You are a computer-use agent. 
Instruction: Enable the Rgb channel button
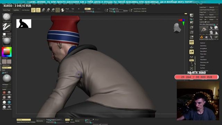(73, 9)
